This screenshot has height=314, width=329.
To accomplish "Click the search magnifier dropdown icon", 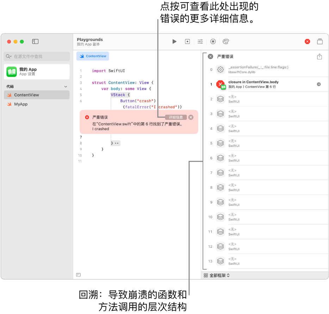I will tap(8, 56).
